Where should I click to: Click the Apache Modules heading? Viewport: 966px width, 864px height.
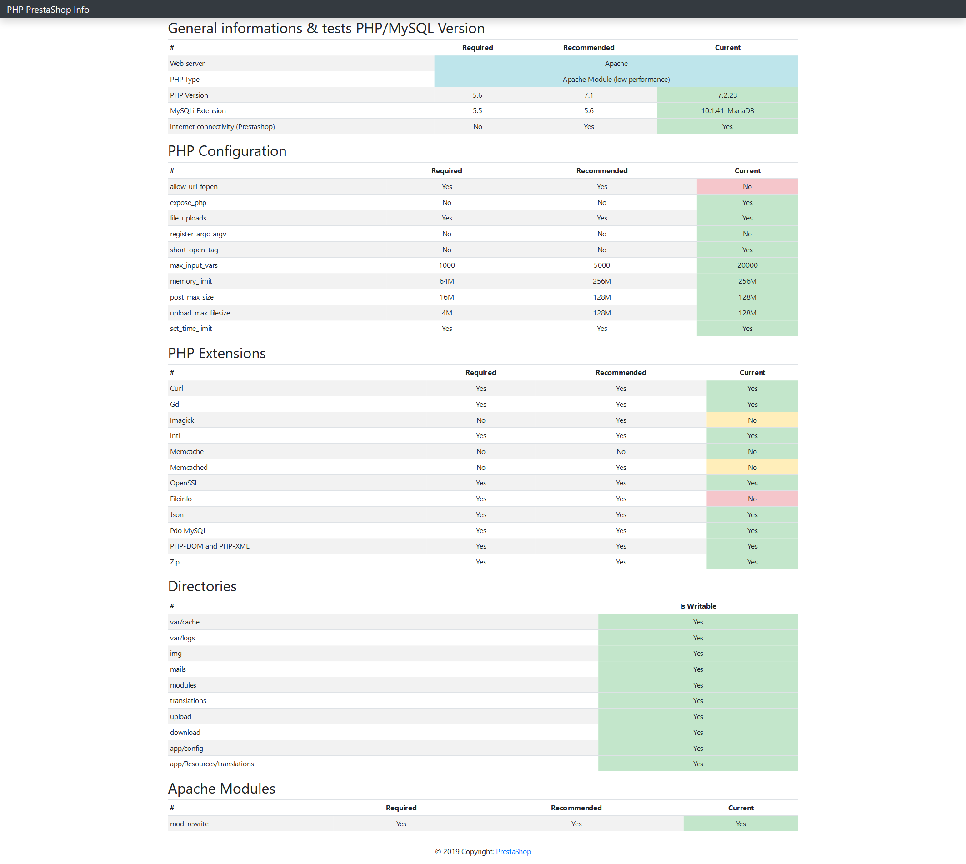[221, 789]
